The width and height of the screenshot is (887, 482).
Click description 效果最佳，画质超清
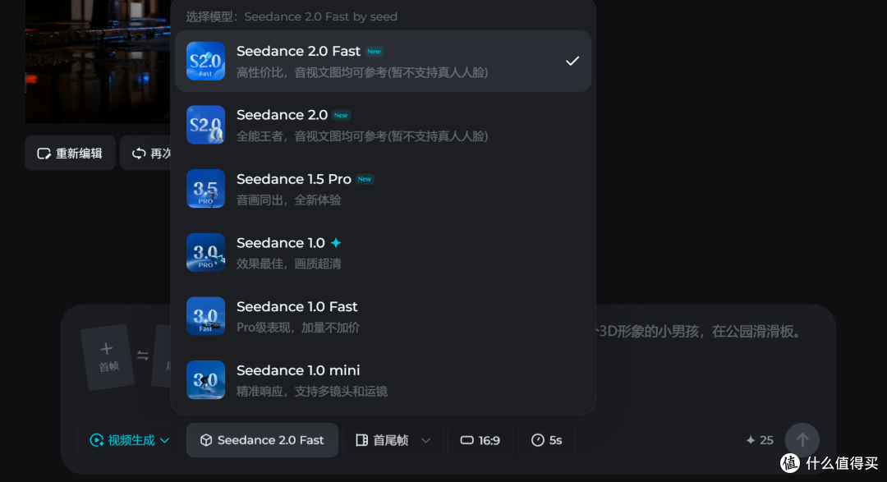[x=288, y=264]
